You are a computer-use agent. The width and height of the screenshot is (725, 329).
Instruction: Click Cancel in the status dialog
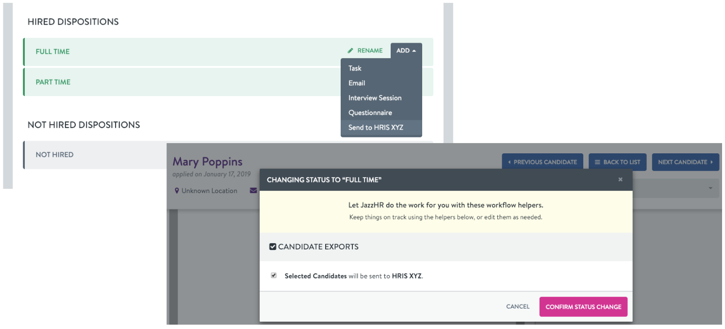tap(518, 307)
